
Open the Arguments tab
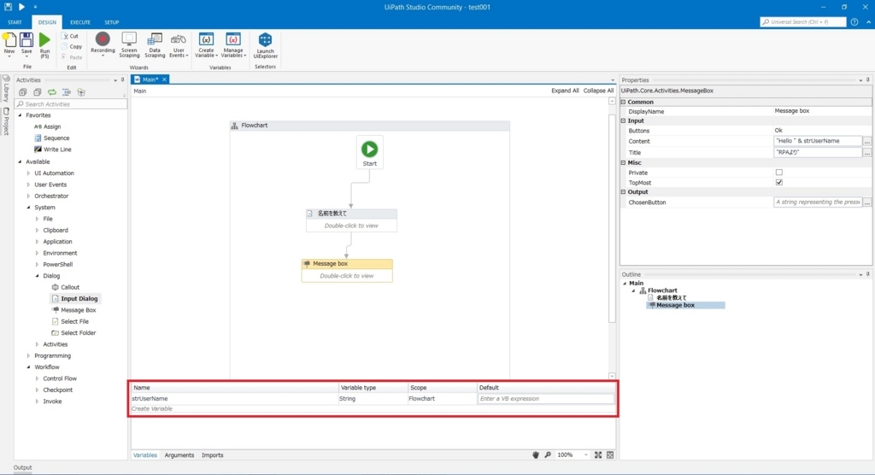[179, 454]
